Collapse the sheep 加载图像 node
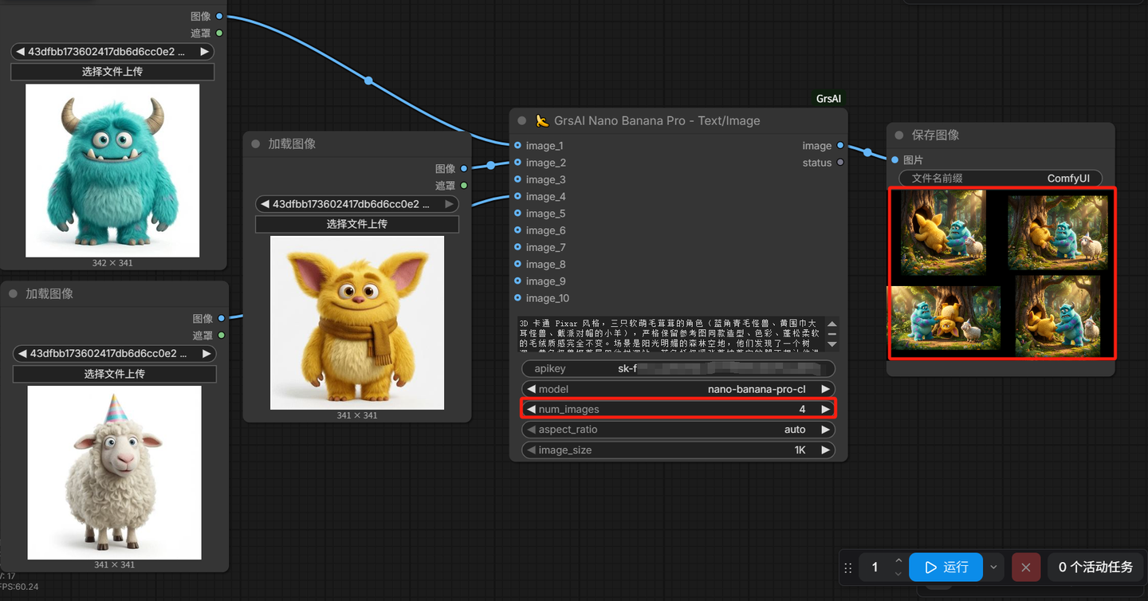This screenshot has height=601, width=1148. coord(14,294)
